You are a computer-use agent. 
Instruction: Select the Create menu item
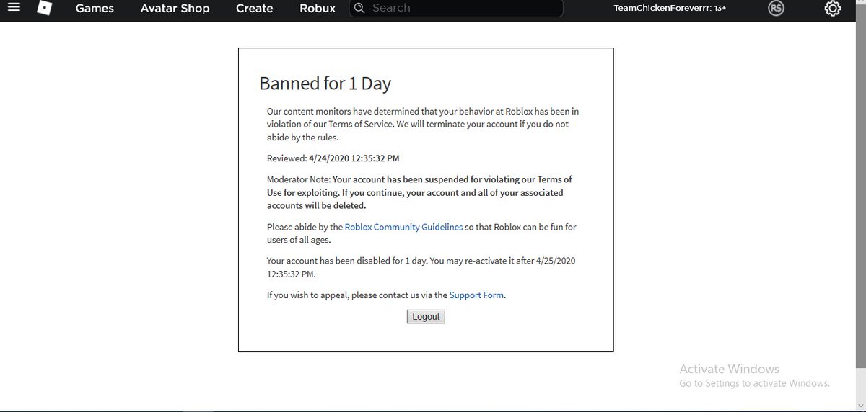pyautogui.click(x=255, y=9)
